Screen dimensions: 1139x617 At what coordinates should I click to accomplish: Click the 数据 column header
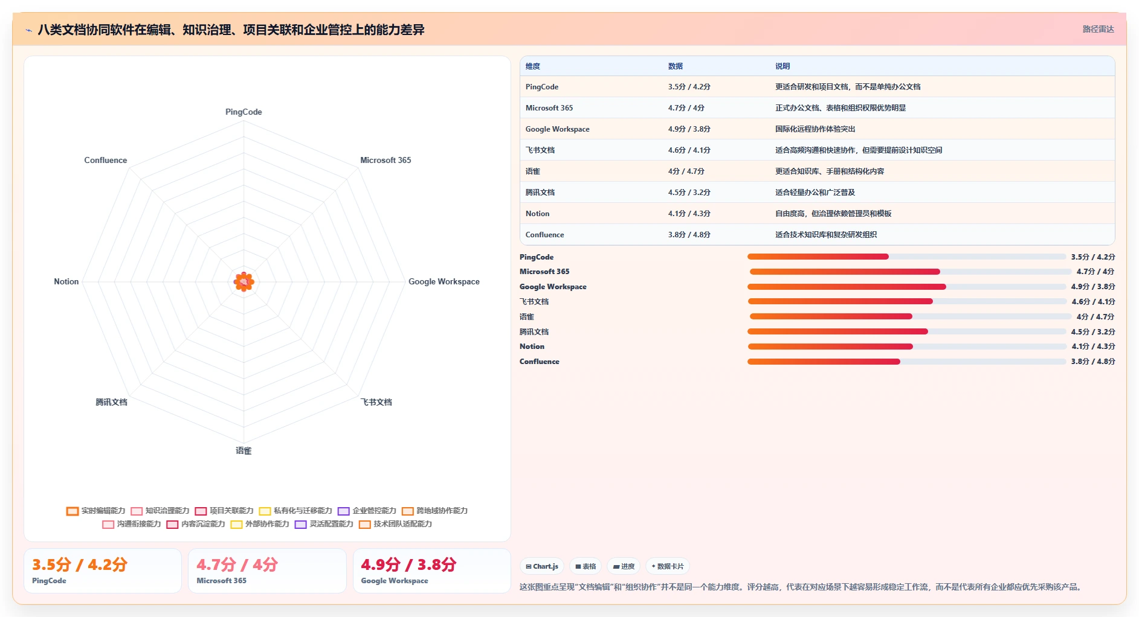click(676, 66)
